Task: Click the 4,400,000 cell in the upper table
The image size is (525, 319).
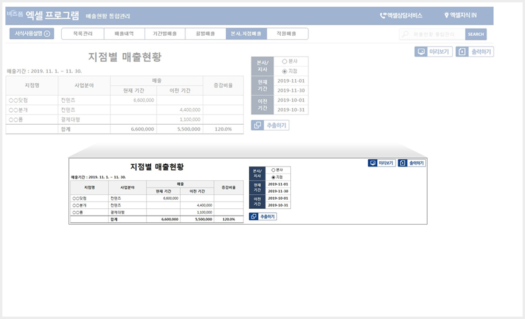Action: 180,110
